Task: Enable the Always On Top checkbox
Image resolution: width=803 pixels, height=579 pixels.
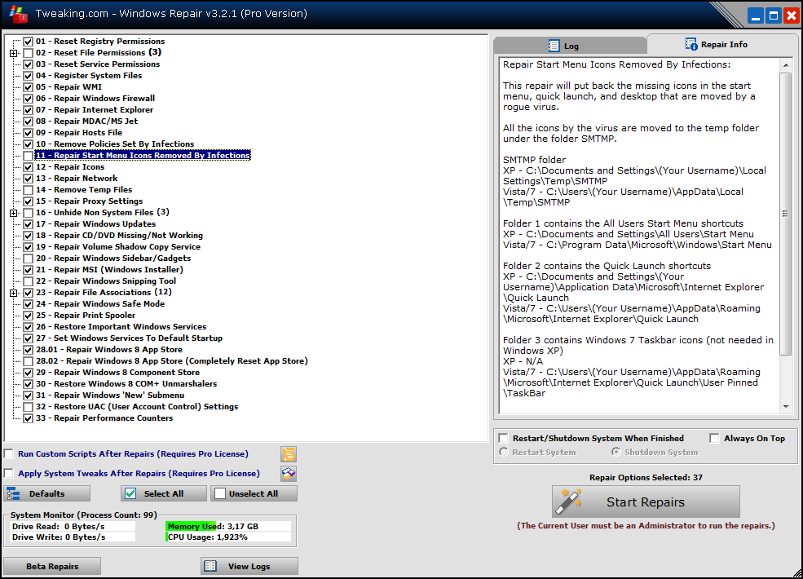Action: tap(714, 438)
